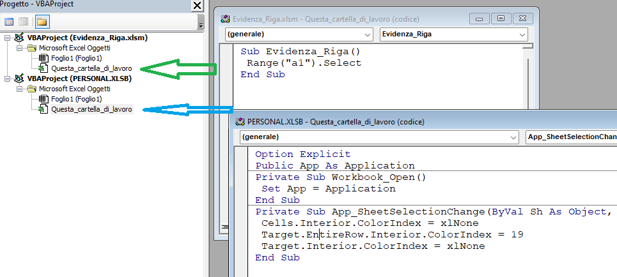Click code line Range("a1").Select

304,63
